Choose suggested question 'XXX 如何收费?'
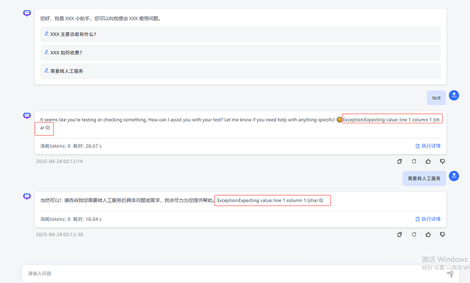This screenshot has width=470, height=283. (240, 53)
